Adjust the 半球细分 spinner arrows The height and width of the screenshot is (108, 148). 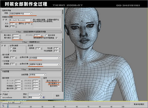coord(22,86)
